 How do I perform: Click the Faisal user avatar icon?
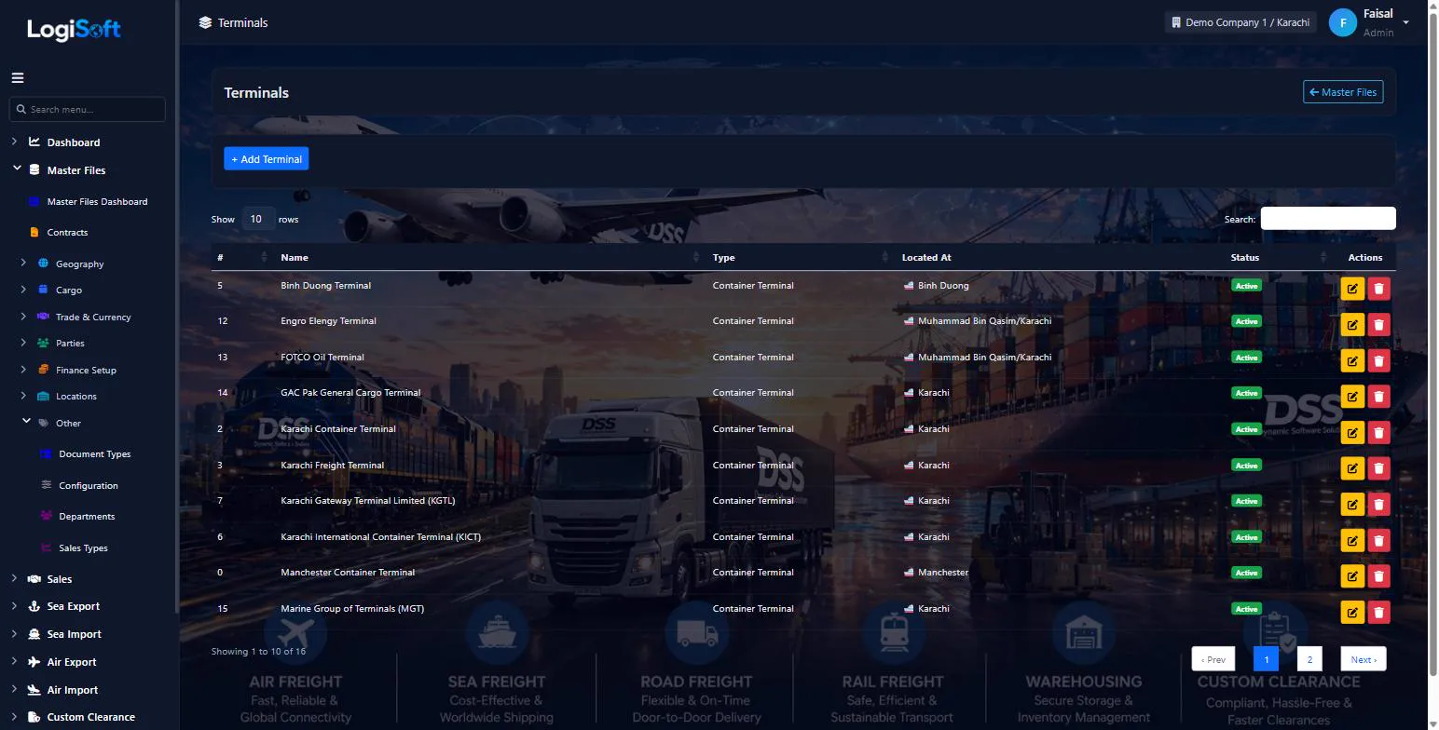point(1342,22)
